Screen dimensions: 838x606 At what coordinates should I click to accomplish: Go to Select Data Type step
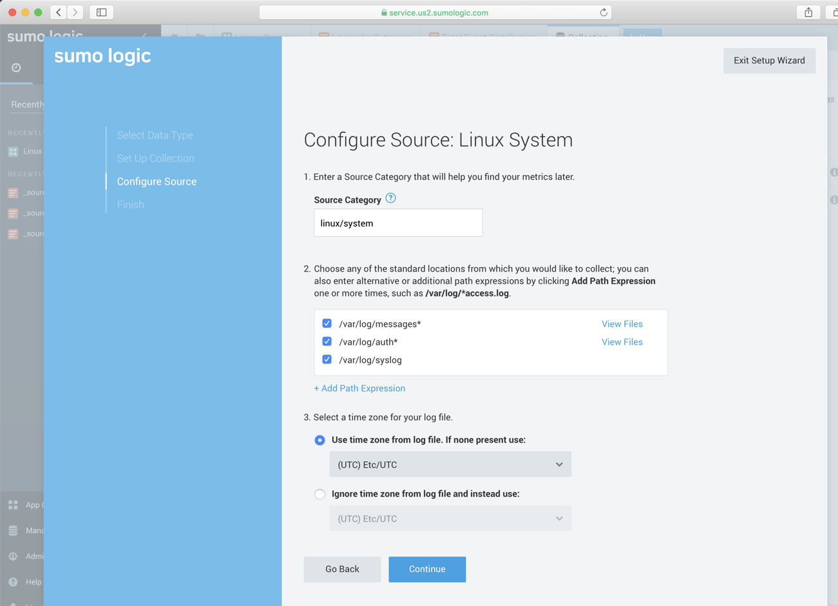155,135
